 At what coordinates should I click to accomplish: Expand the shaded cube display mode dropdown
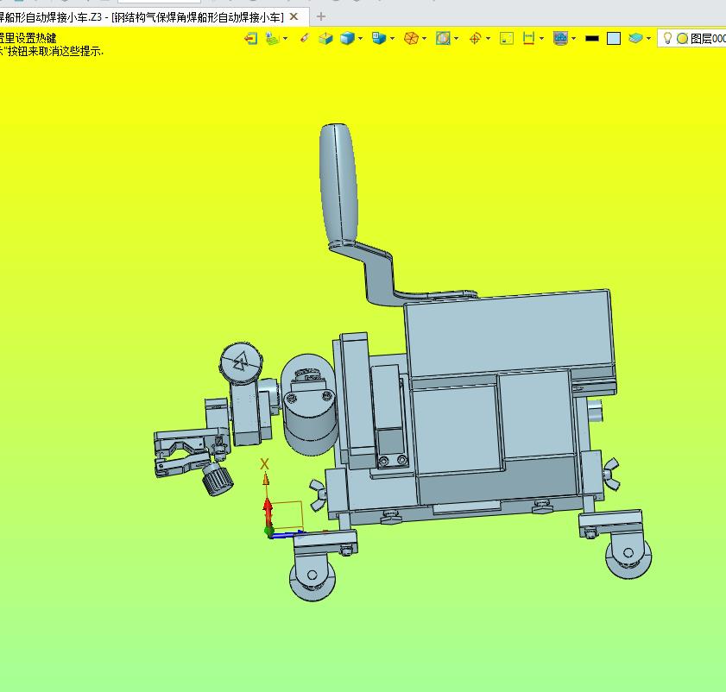point(360,39)
